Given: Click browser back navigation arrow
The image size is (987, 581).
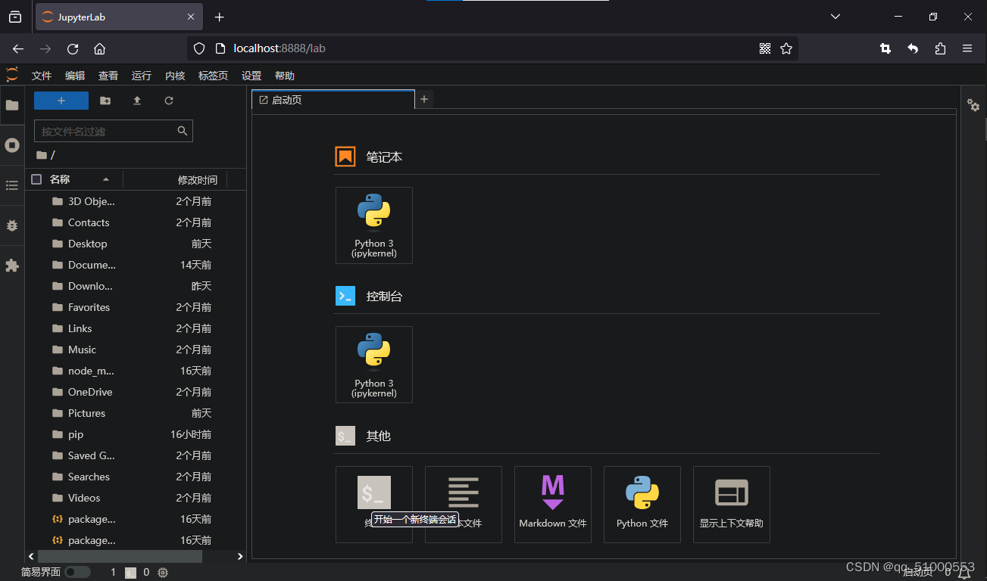Looking at the screenshot, I should point(18,48).
